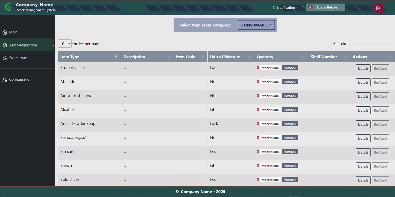Expand the Asset Acquisition submenu arrow
Screen dimensions: 395x197
point(53,45)
